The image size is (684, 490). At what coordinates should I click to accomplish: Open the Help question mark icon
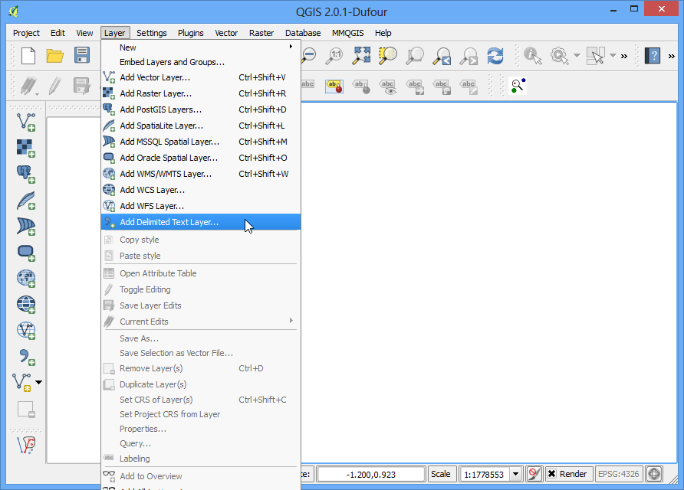pyautogui.click(x=653, y=56)
